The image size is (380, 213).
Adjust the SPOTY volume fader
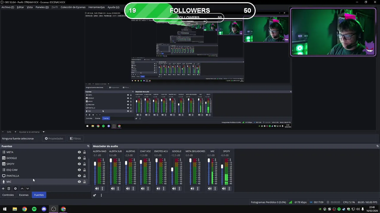pyautogui.click(x=222, y=167)
